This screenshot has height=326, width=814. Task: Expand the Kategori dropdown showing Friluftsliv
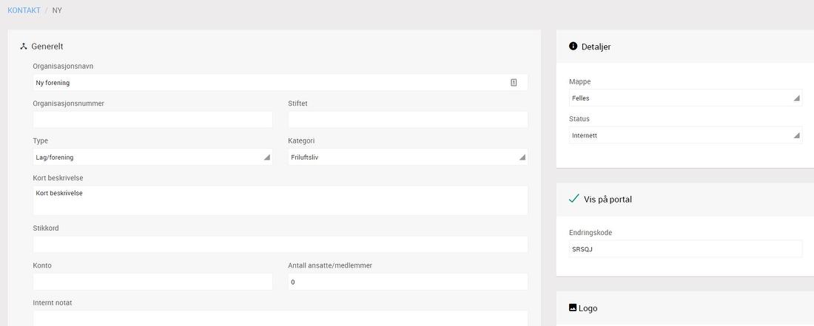tap(407, 157)
